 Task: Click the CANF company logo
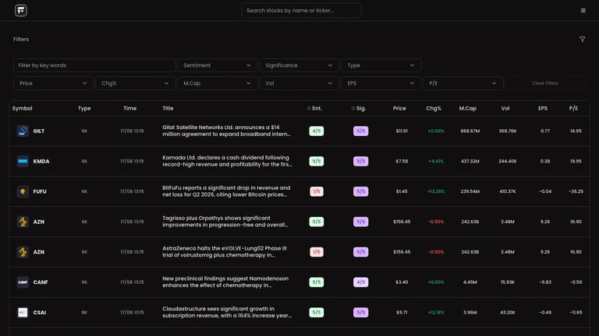(23, 282)
